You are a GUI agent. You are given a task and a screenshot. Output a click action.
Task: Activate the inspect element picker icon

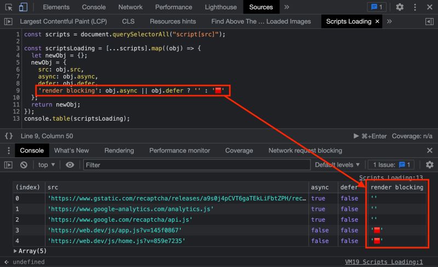[9, 7]
